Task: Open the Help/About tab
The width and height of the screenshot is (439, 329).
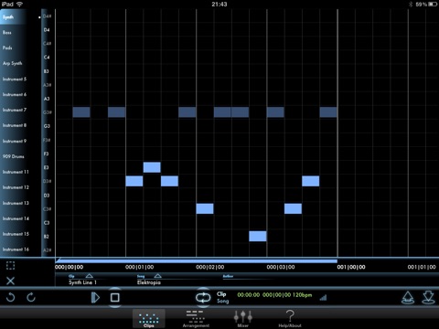Action: pos(290,319)
